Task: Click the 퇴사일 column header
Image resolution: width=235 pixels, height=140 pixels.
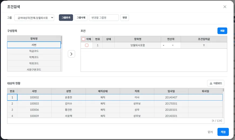Action: coord(205,91)
